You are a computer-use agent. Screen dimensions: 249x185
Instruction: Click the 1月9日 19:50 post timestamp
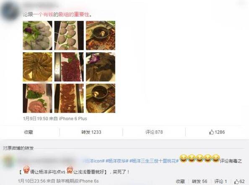coord(35,119)
